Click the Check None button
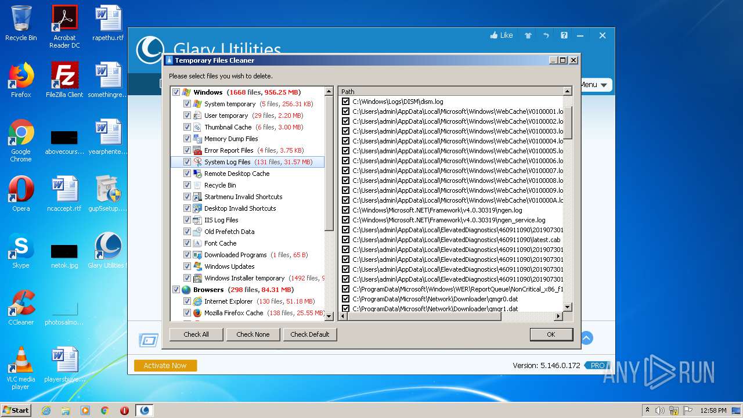743x418 pixels. [x=253, y=334]
